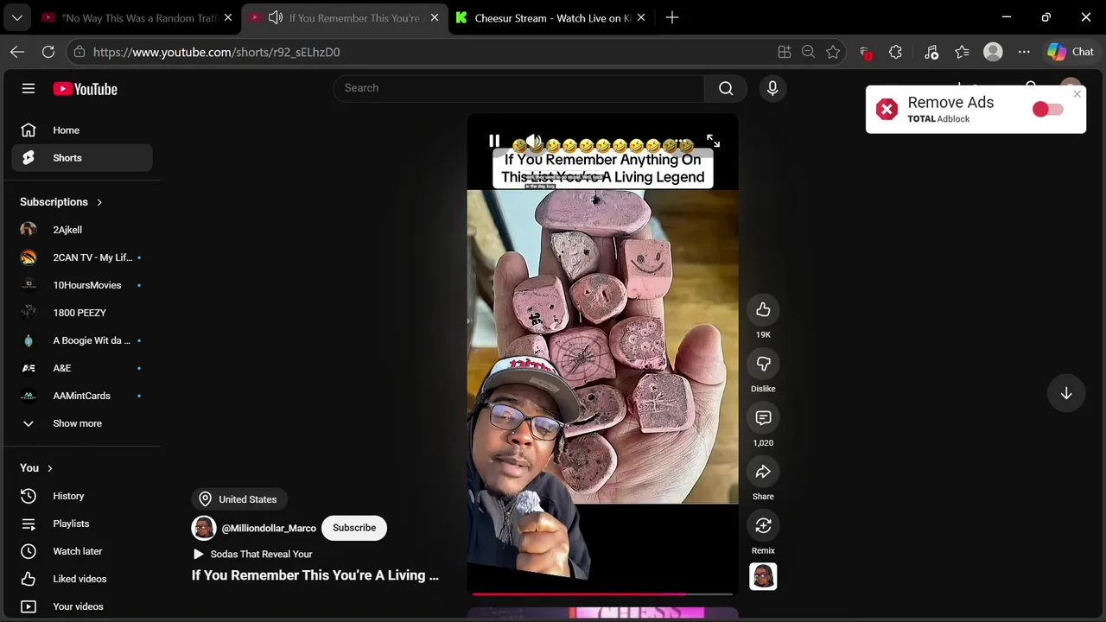Expand the Subscriptions section
This screenshot has width=1106, height=622.
[60, 202]
